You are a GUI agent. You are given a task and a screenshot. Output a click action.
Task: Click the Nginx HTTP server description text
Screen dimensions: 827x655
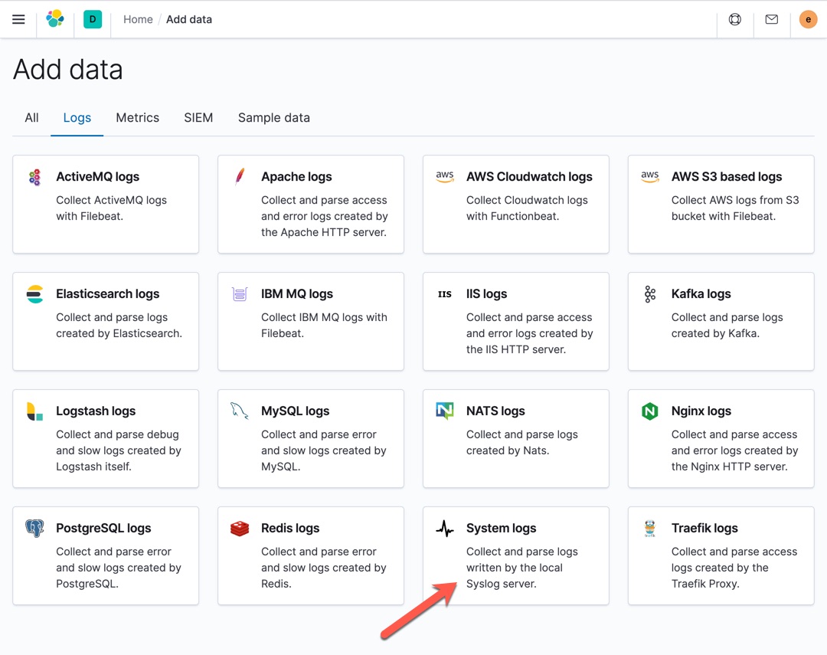pyautogui.click(x=734, y=450)
